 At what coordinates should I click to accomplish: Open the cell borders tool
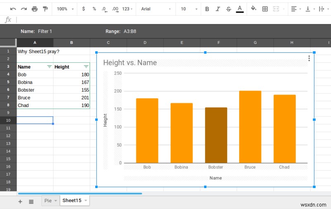[x=265, y=9]
